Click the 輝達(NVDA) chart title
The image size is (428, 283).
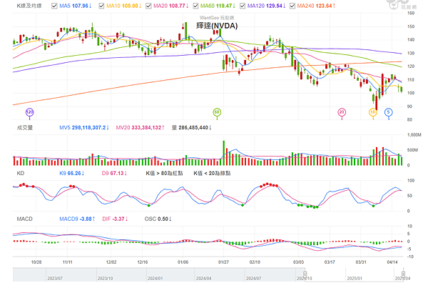(x=217, y=26)
